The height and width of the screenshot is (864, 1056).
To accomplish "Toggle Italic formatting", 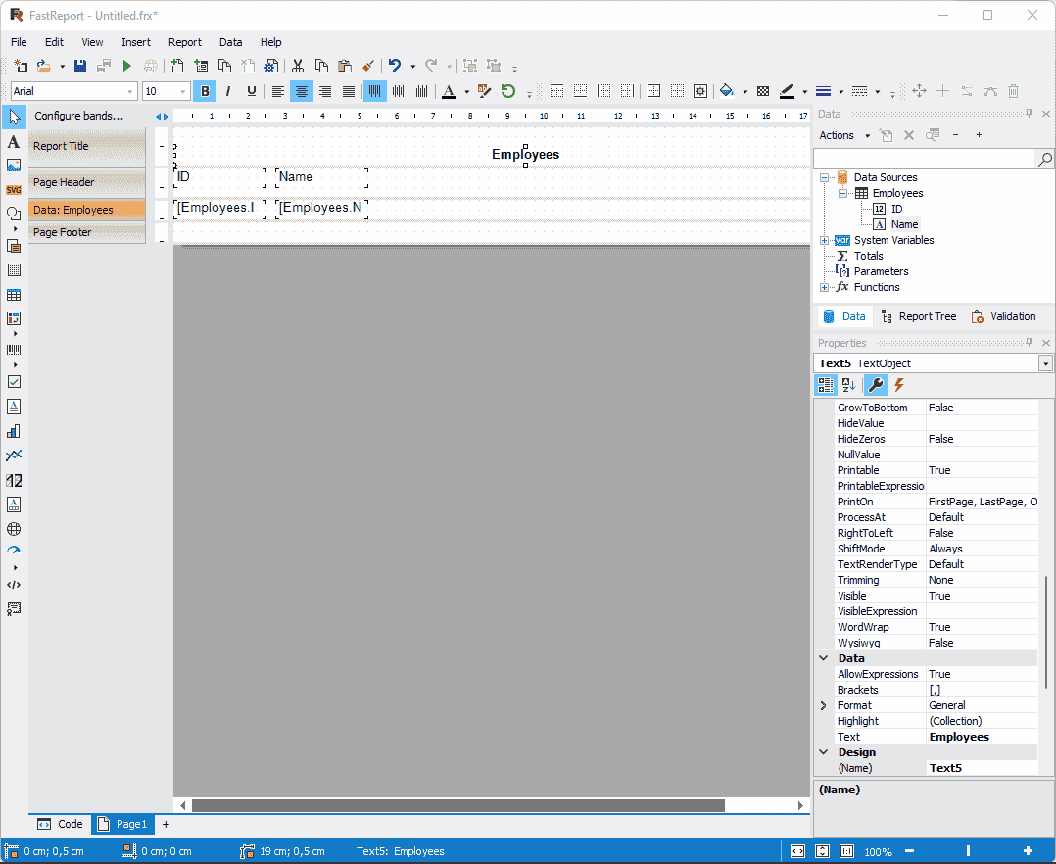I will (x=228, y=91).
